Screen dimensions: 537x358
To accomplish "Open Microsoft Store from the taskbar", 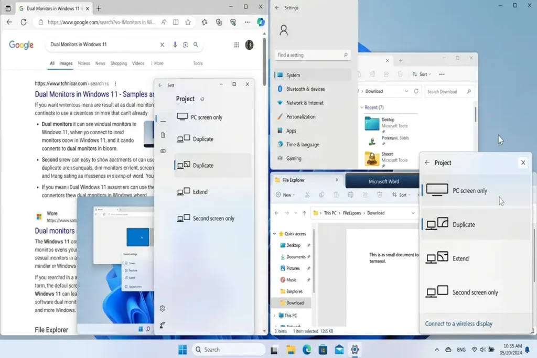I will point(323,350).
